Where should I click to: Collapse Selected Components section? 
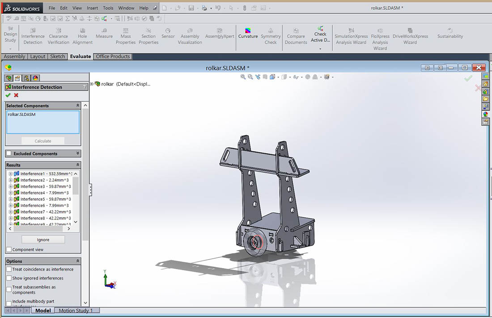pyautogui.click(x=77, y=105)
